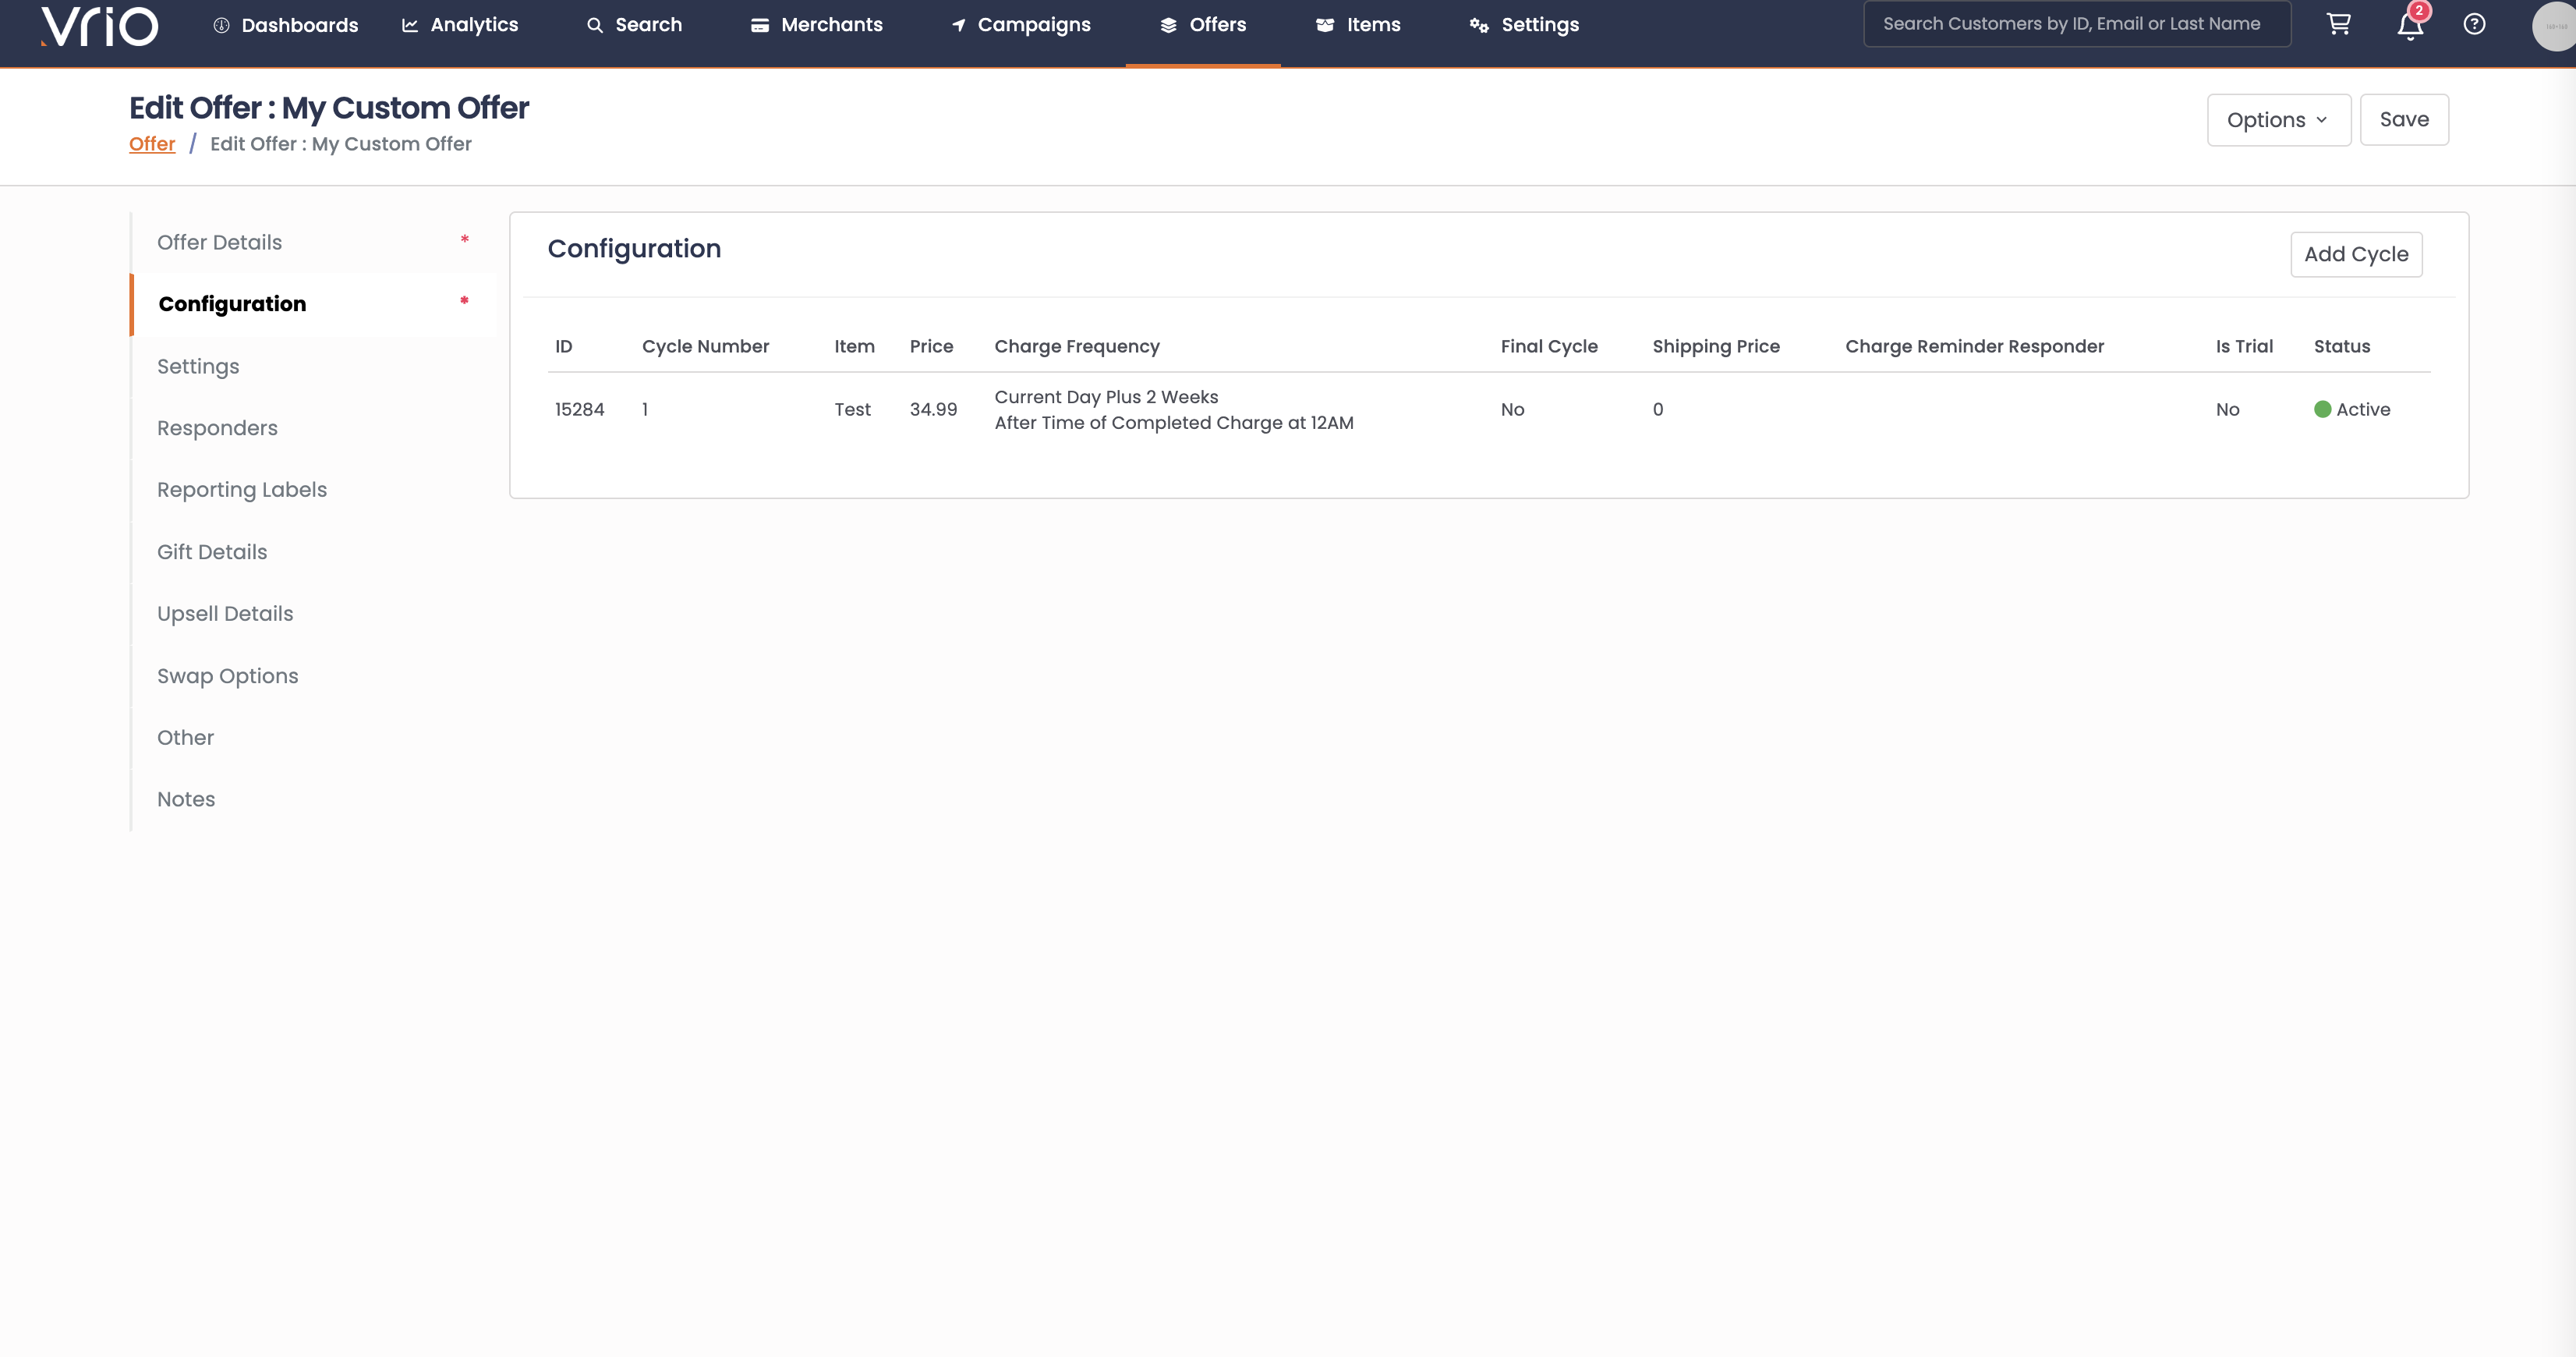Click the Price column header

[931, 347]
